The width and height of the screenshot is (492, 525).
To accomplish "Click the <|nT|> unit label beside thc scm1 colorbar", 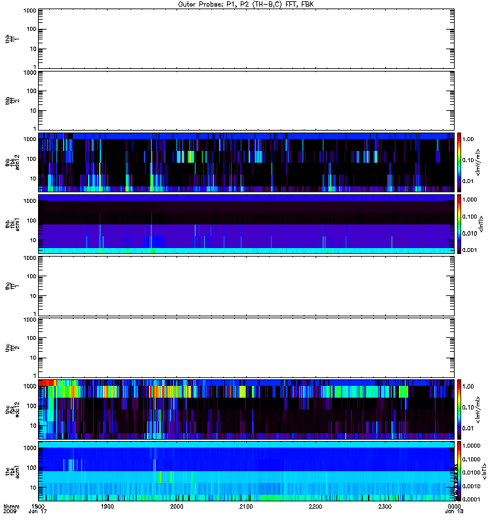I will coord(484,471).
